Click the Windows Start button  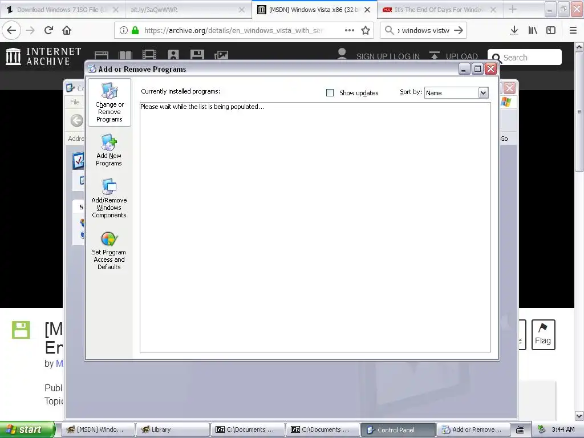[x=27, y=429]
